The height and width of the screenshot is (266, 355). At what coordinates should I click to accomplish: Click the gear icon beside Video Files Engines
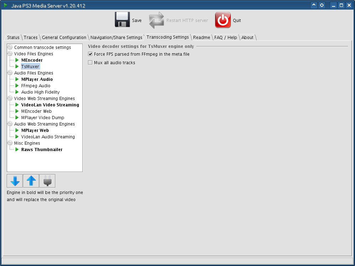(x=10, y=54)
